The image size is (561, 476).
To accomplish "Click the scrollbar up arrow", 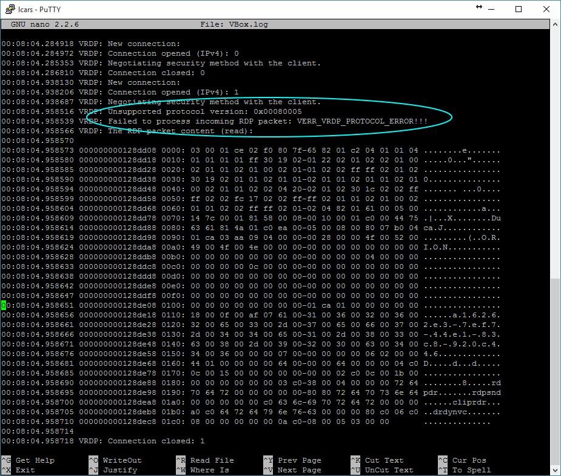I will click(x=555, y=24).
